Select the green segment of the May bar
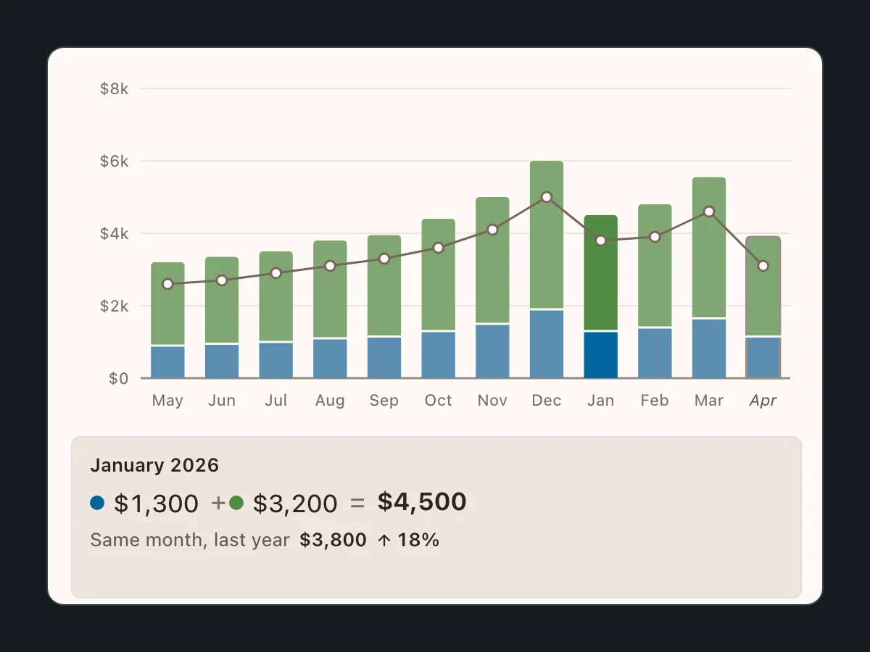870x652 pixels. (x=167, y=304)
